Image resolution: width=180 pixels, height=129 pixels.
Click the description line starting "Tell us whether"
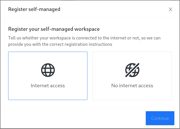[84, 38]
